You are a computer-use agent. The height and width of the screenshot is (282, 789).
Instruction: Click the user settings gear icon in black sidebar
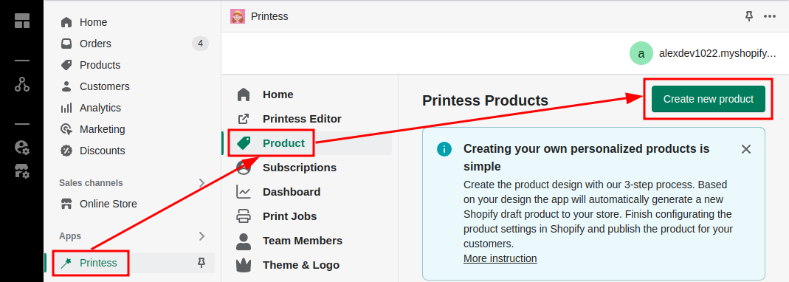pyautogui.click(x=22, y=147)
